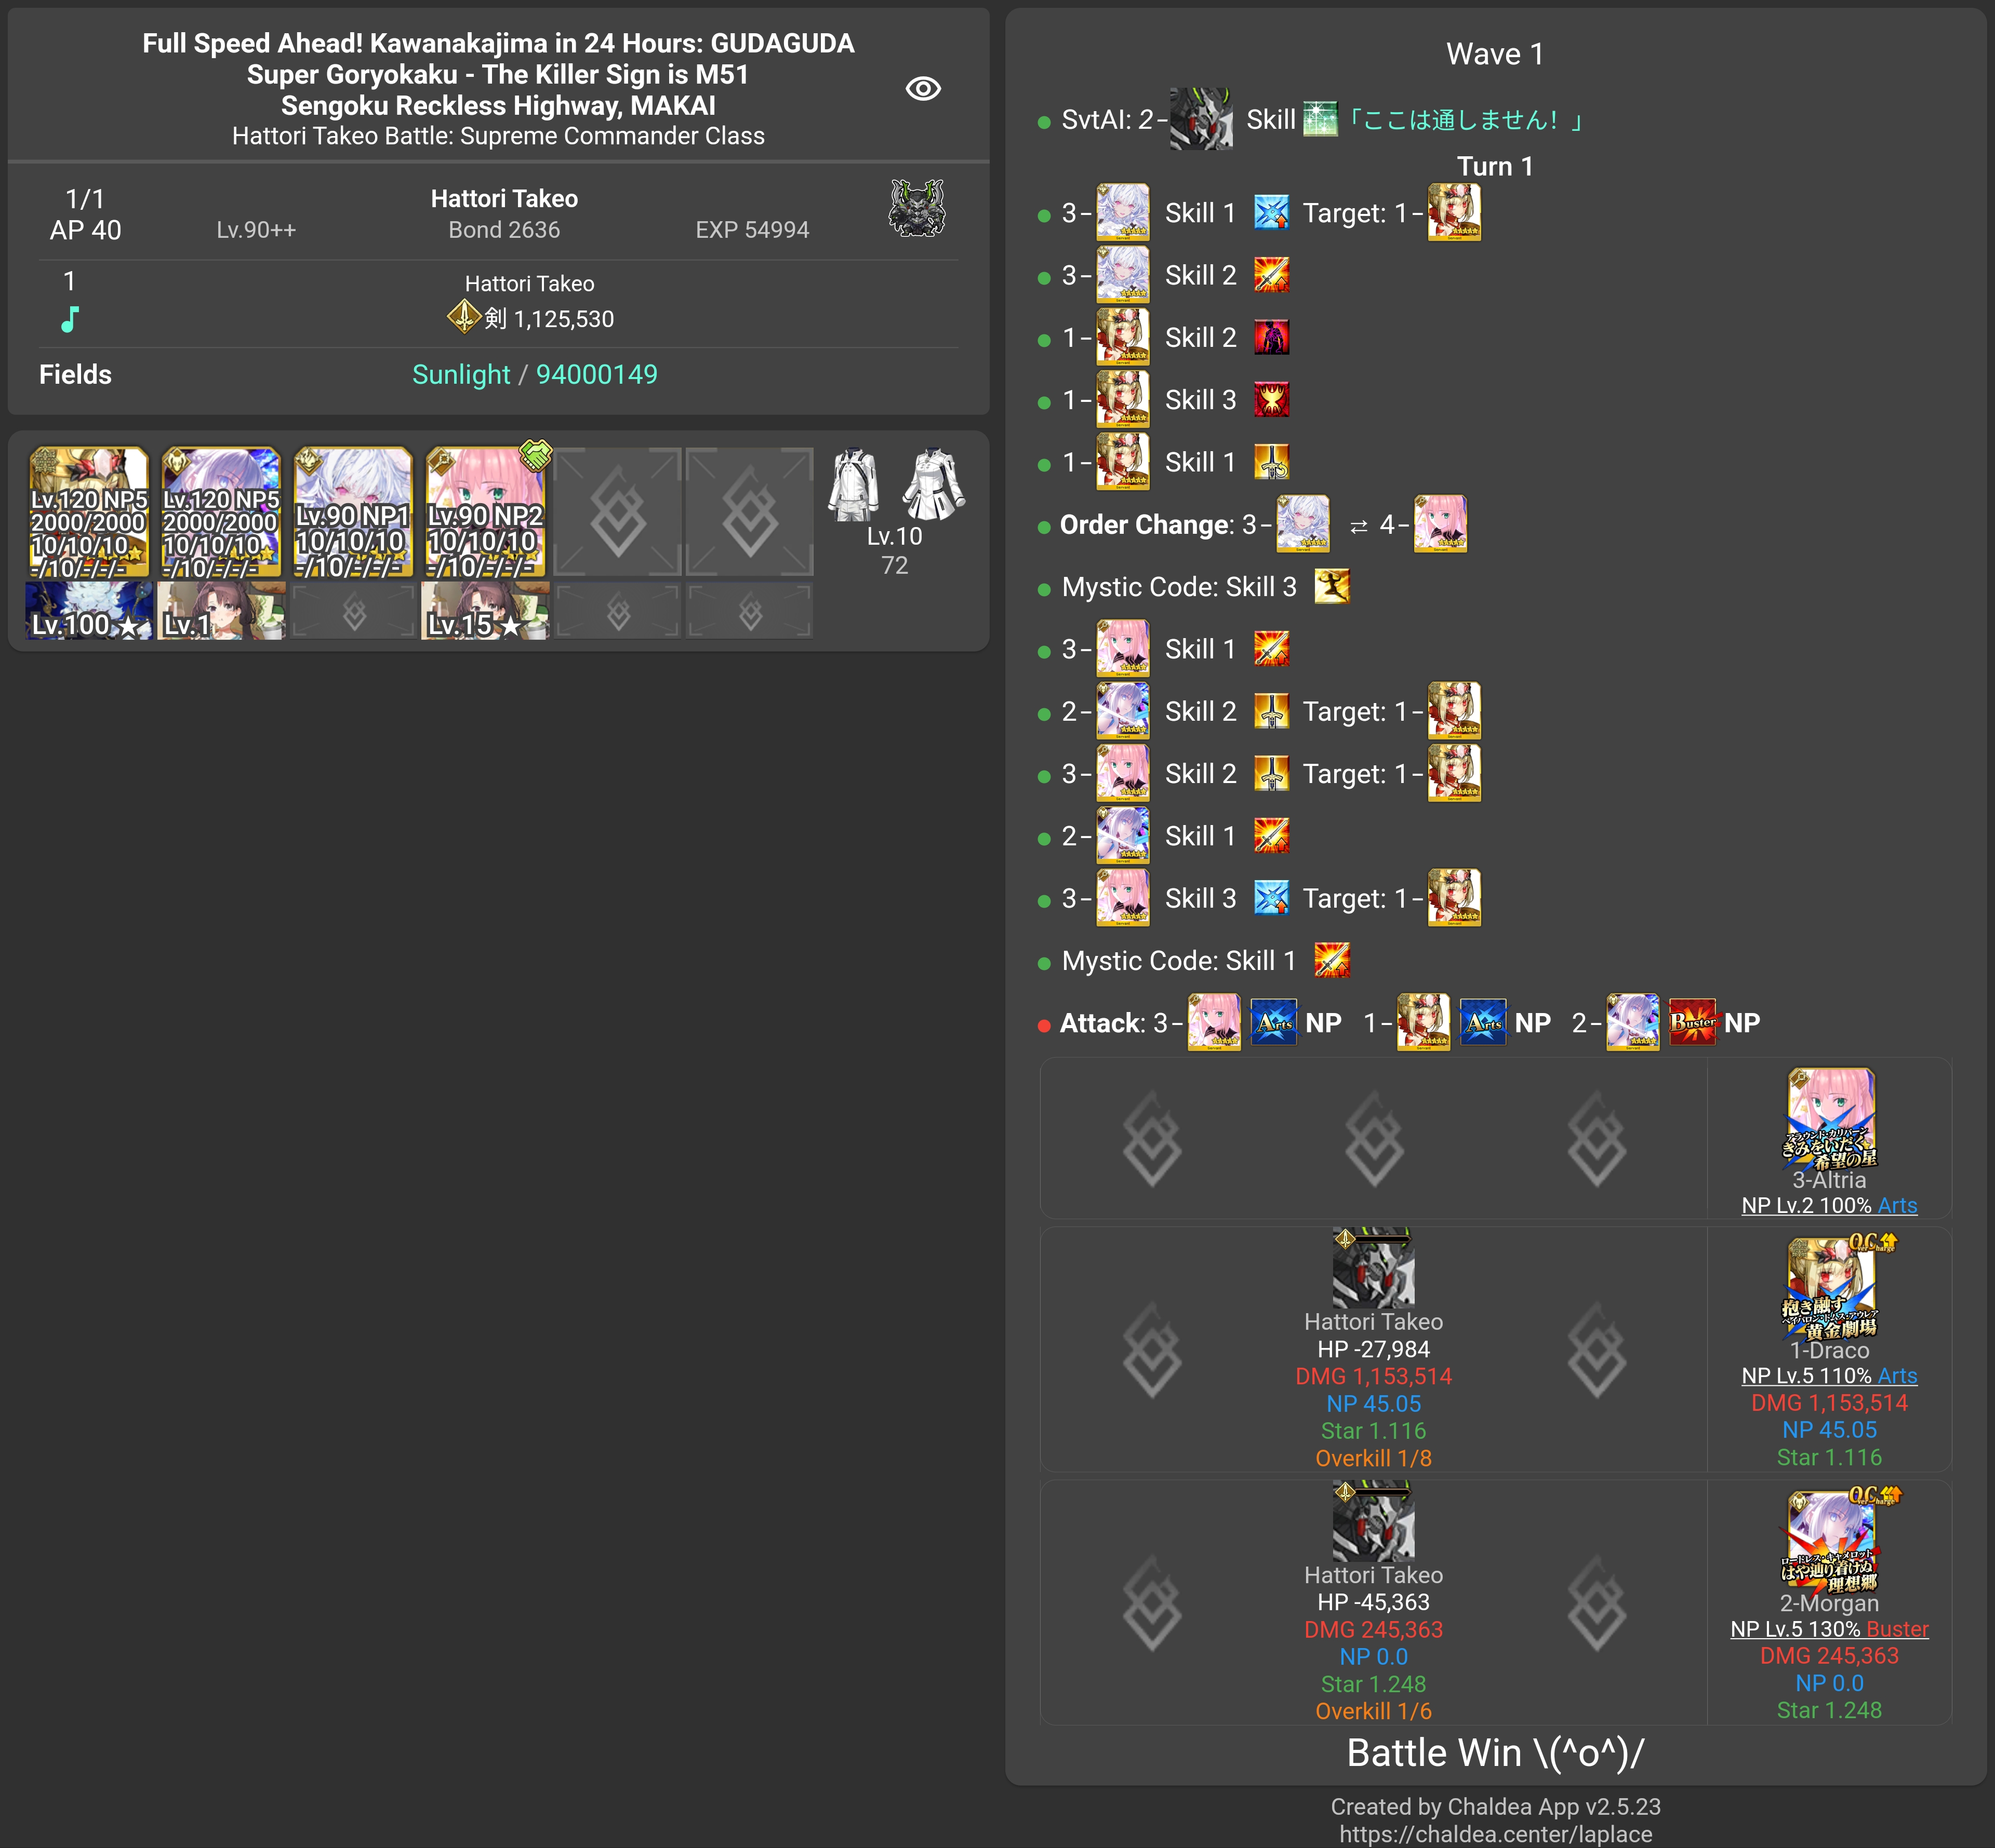Click Mystic Code Skill 3 order change icon
Image resolution: width=1995 pixels, height=1848 pixels.
pyautogui.click(x=1332, y=587)
